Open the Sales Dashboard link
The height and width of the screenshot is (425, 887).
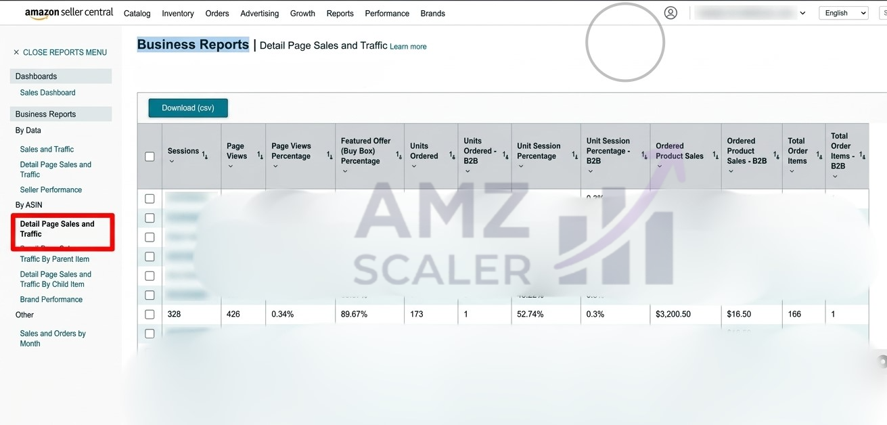[x=47, y=93]
